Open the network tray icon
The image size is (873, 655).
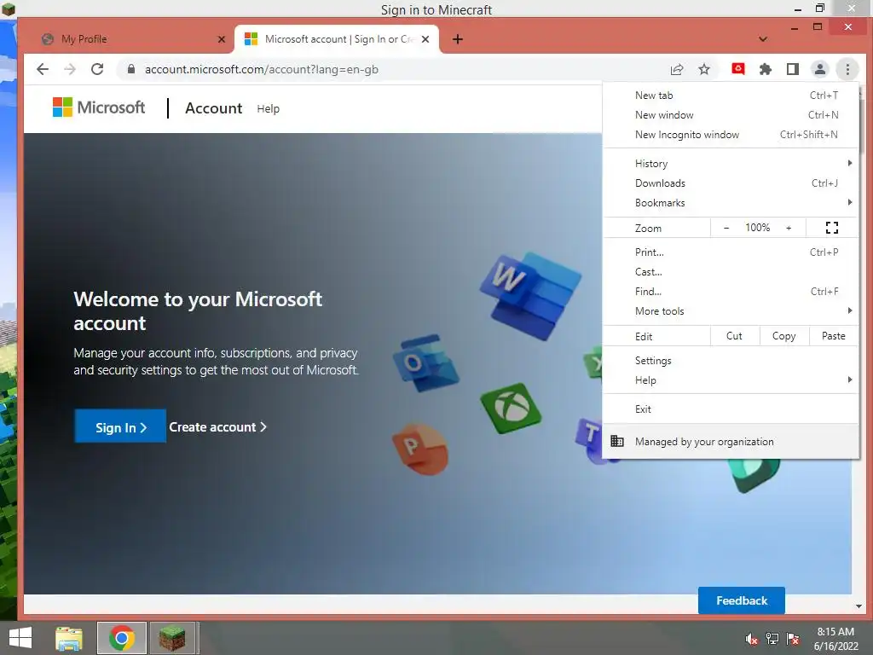tap(772, 639)
